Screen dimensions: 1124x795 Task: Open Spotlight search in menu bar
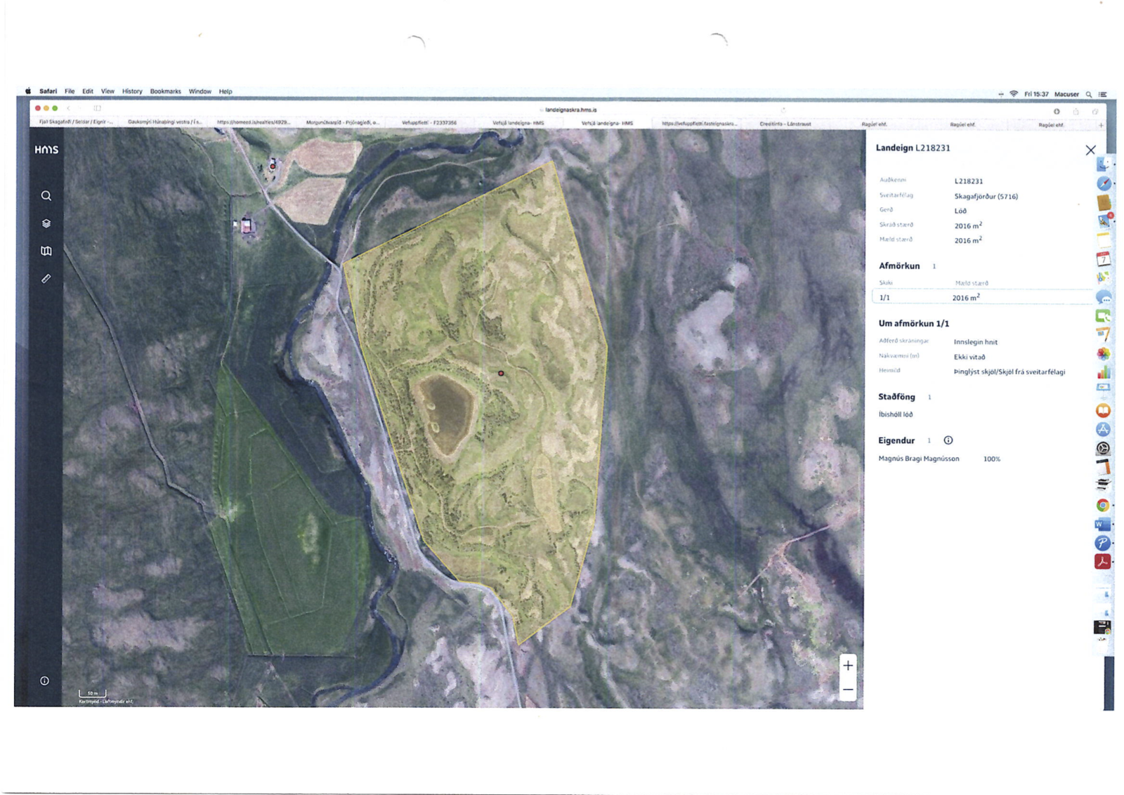pos(1089,94)
